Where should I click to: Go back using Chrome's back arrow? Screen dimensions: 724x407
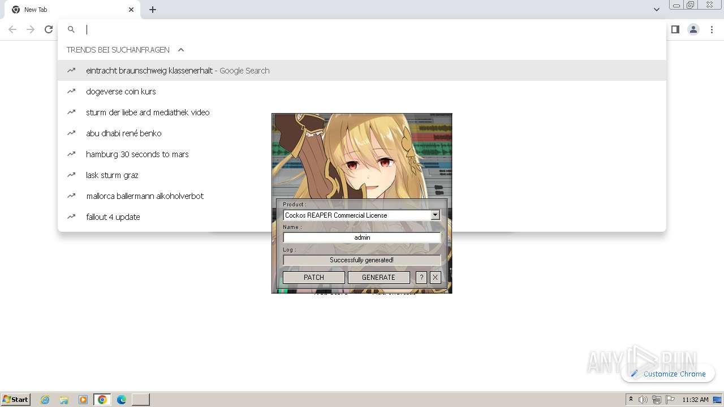(12, 29)
